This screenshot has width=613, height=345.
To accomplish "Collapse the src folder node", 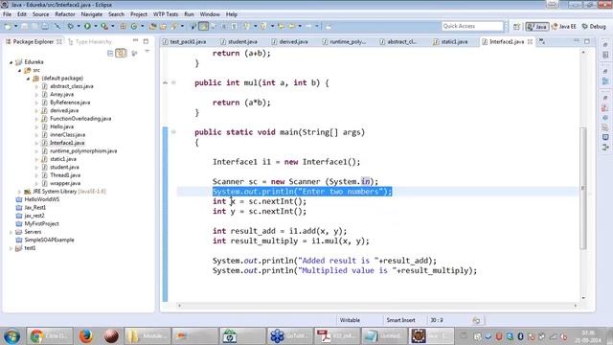I will pyautogui.click(x=19, y=70).
